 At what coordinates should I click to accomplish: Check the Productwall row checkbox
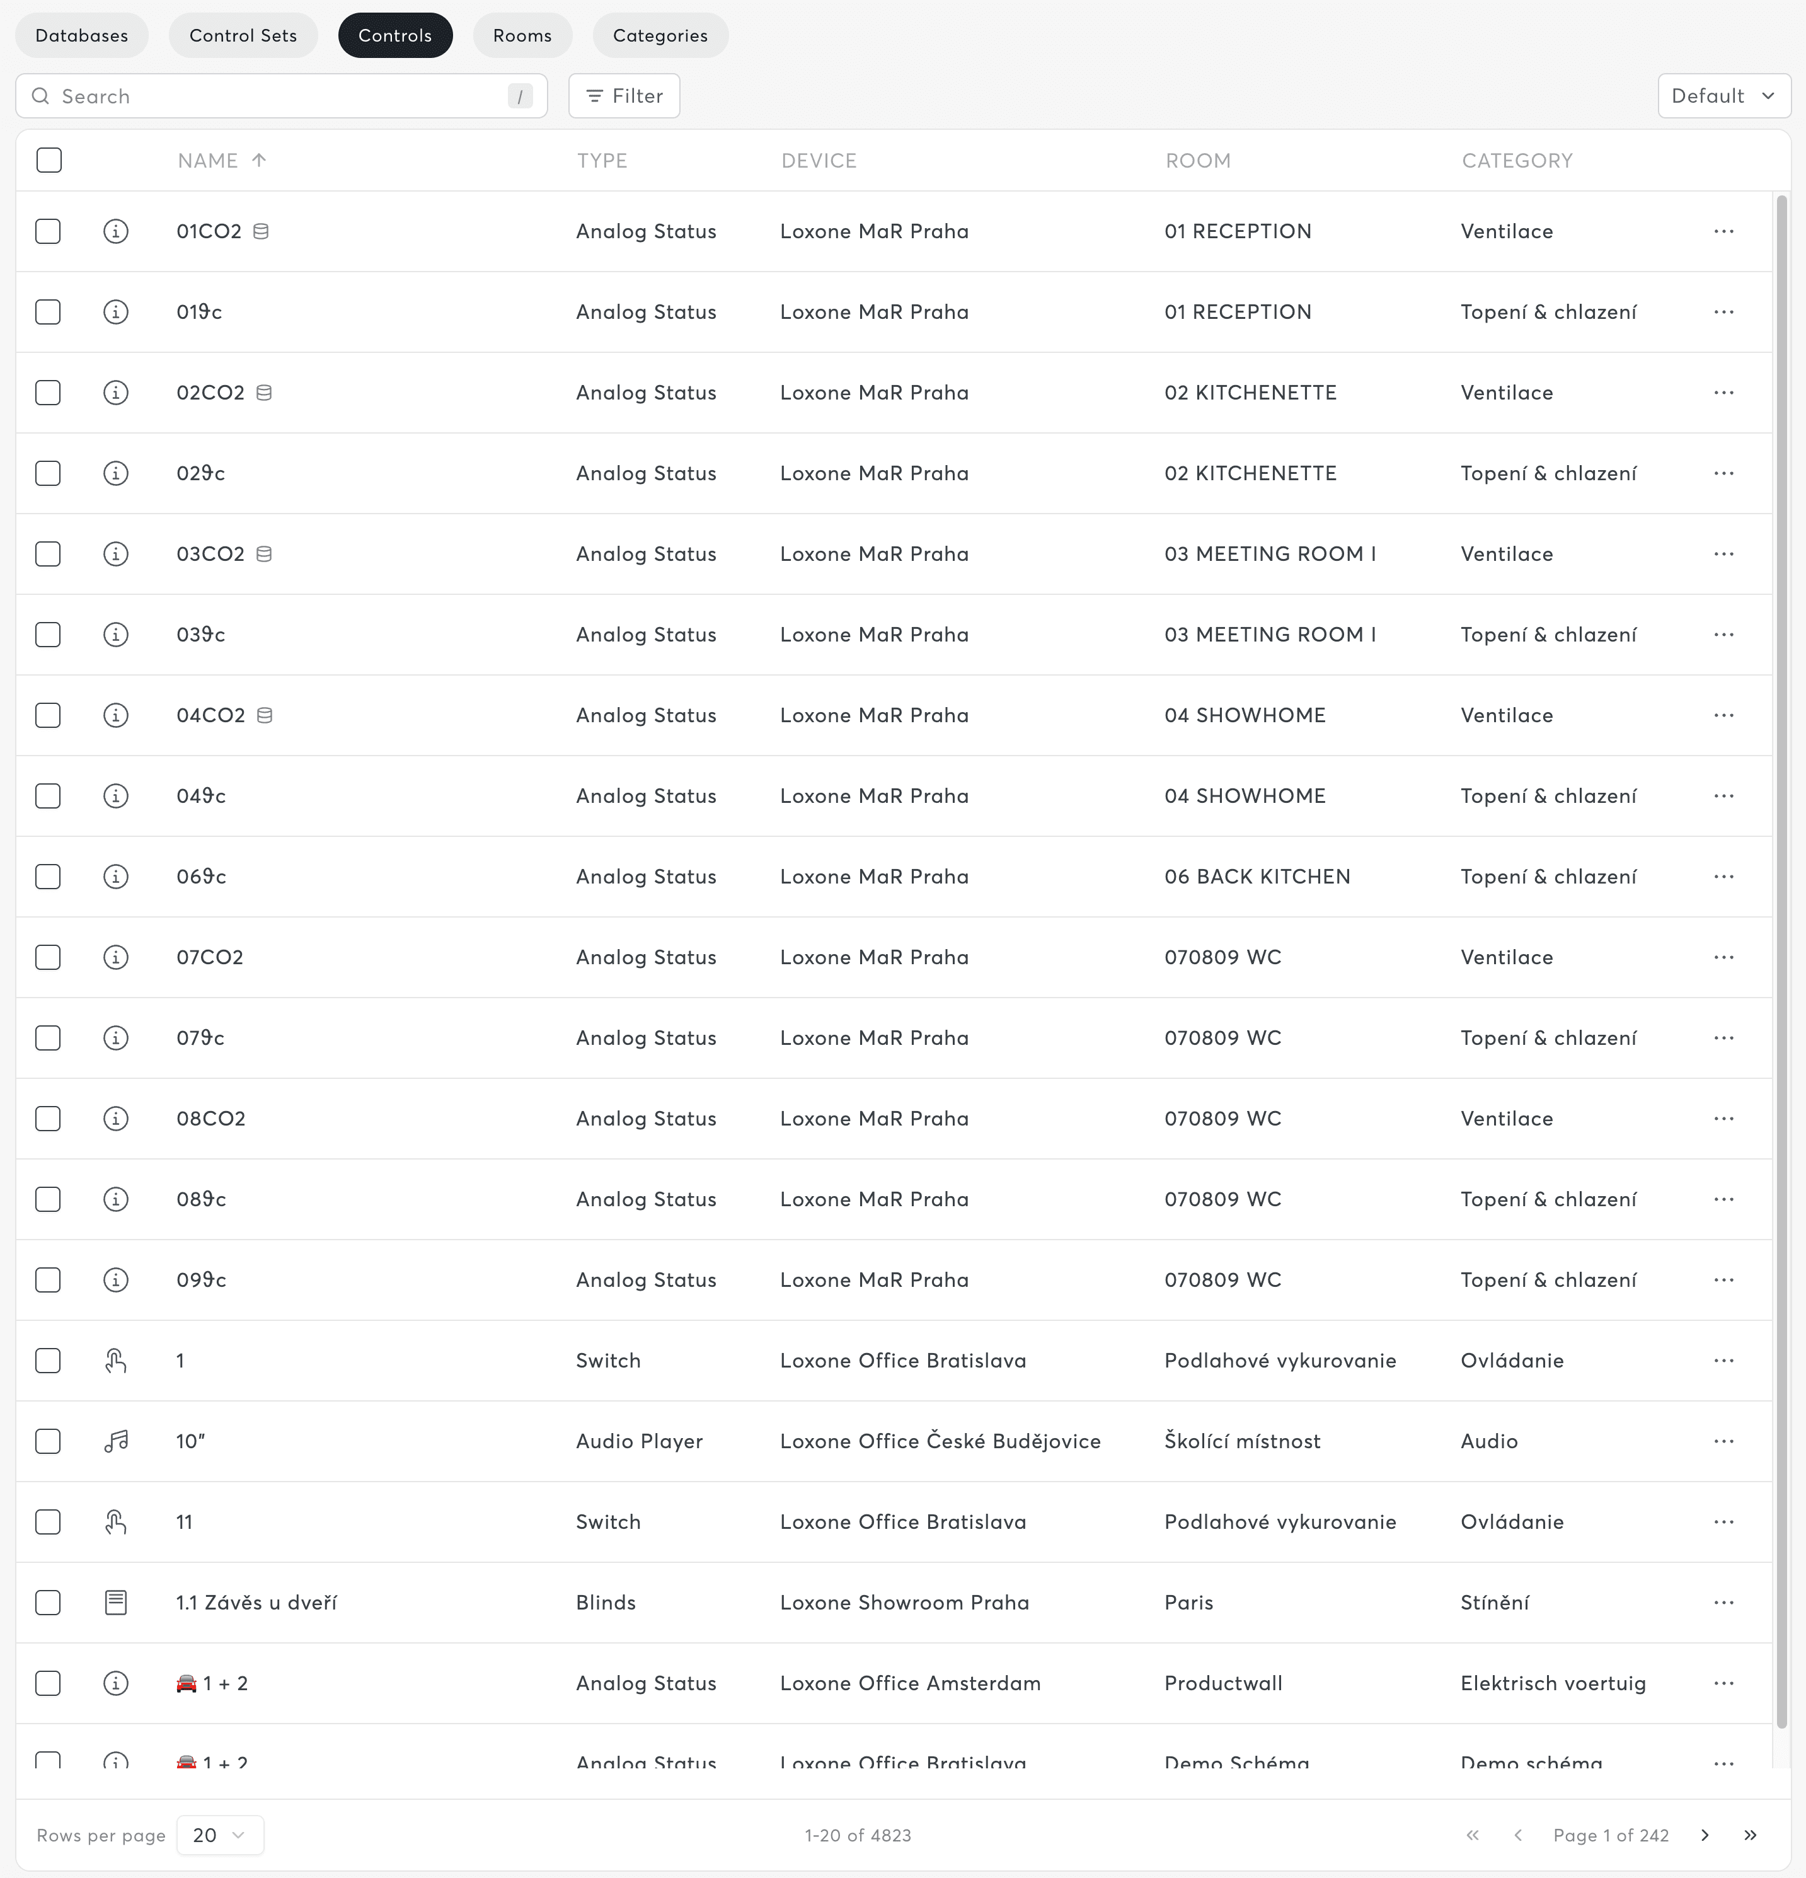pos(48,1683)
